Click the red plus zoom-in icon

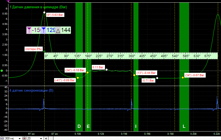pos(24,138)
